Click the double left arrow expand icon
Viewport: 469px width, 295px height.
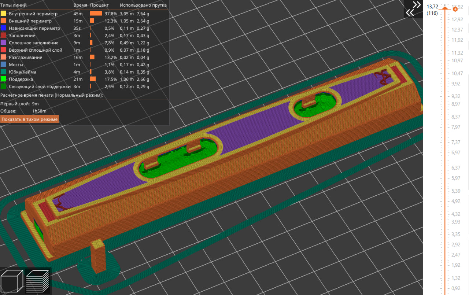pos(409,13)
